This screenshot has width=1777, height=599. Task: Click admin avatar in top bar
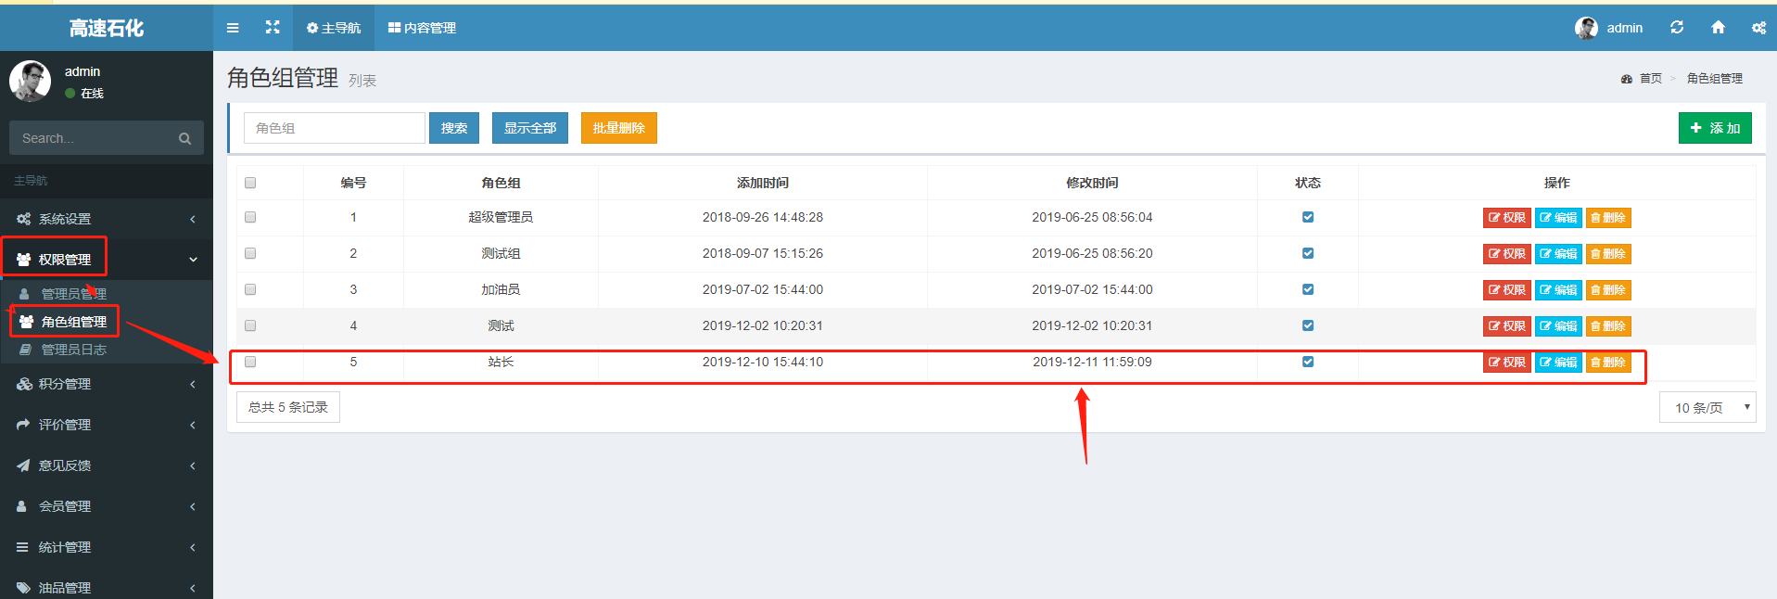(x=1586, y=28)
